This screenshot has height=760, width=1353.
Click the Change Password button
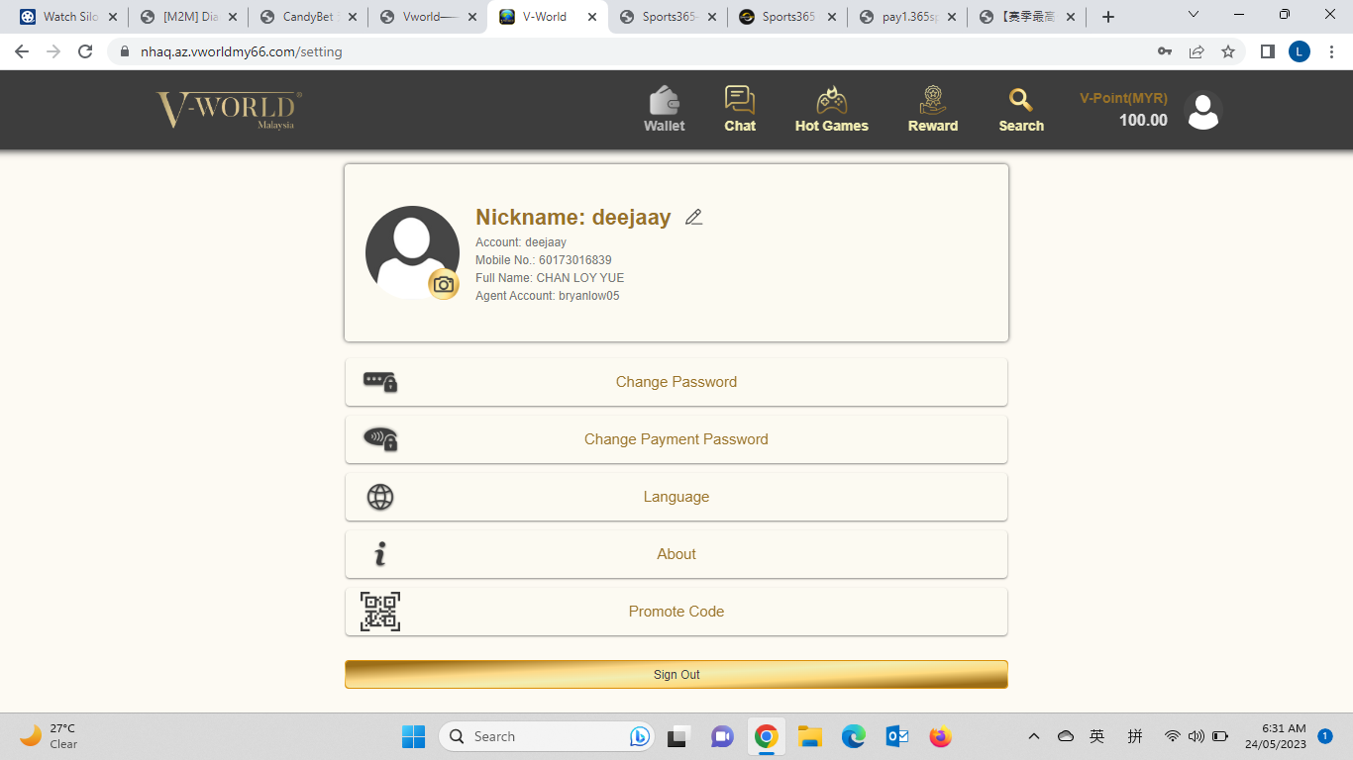click(x=676, y=382)
